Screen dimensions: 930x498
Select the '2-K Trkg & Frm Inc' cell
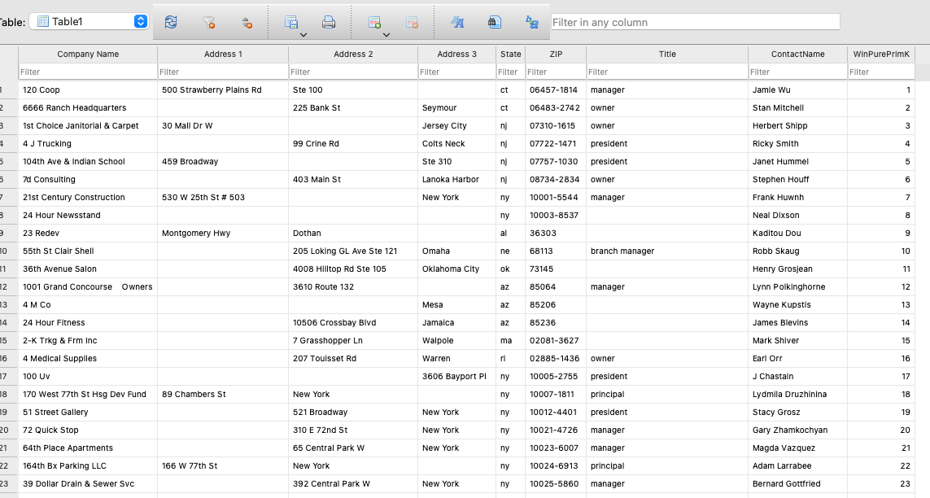tap(88, 340)
